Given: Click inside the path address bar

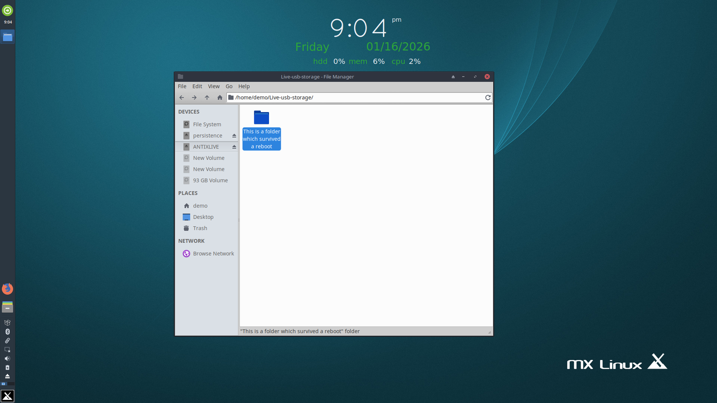Looking at the screenshot, I should pos(348,97).
